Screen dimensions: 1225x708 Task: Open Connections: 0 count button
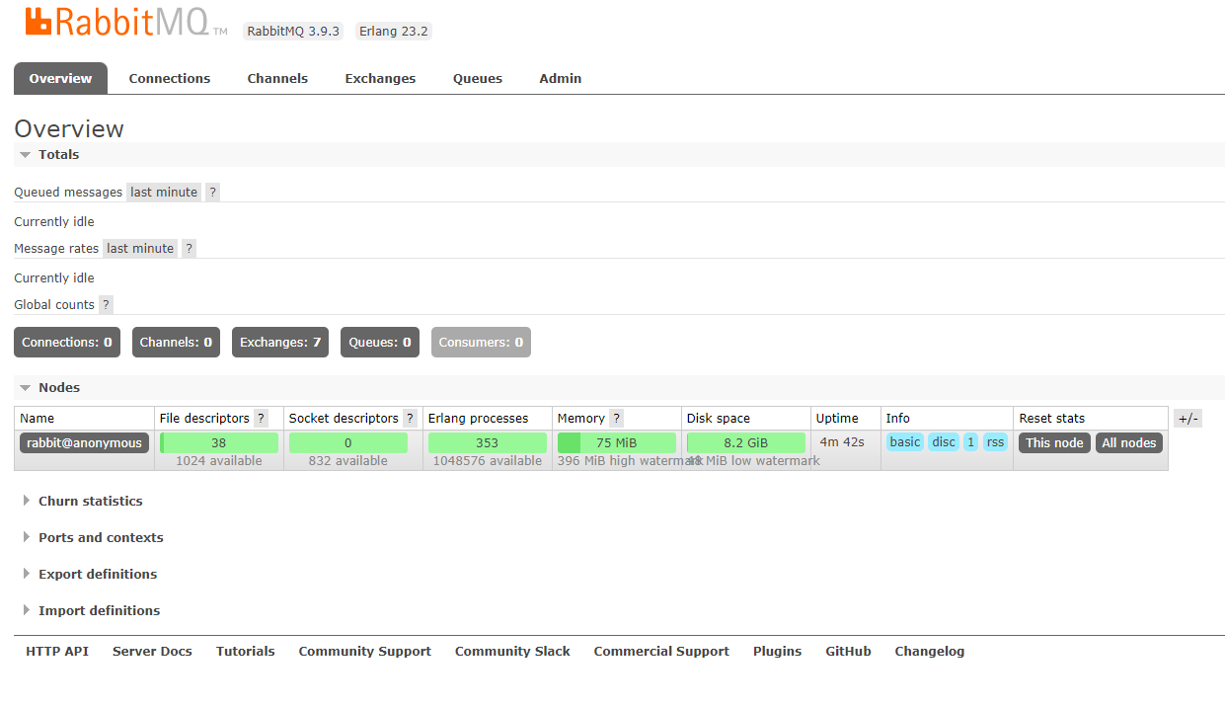[67, 343]
